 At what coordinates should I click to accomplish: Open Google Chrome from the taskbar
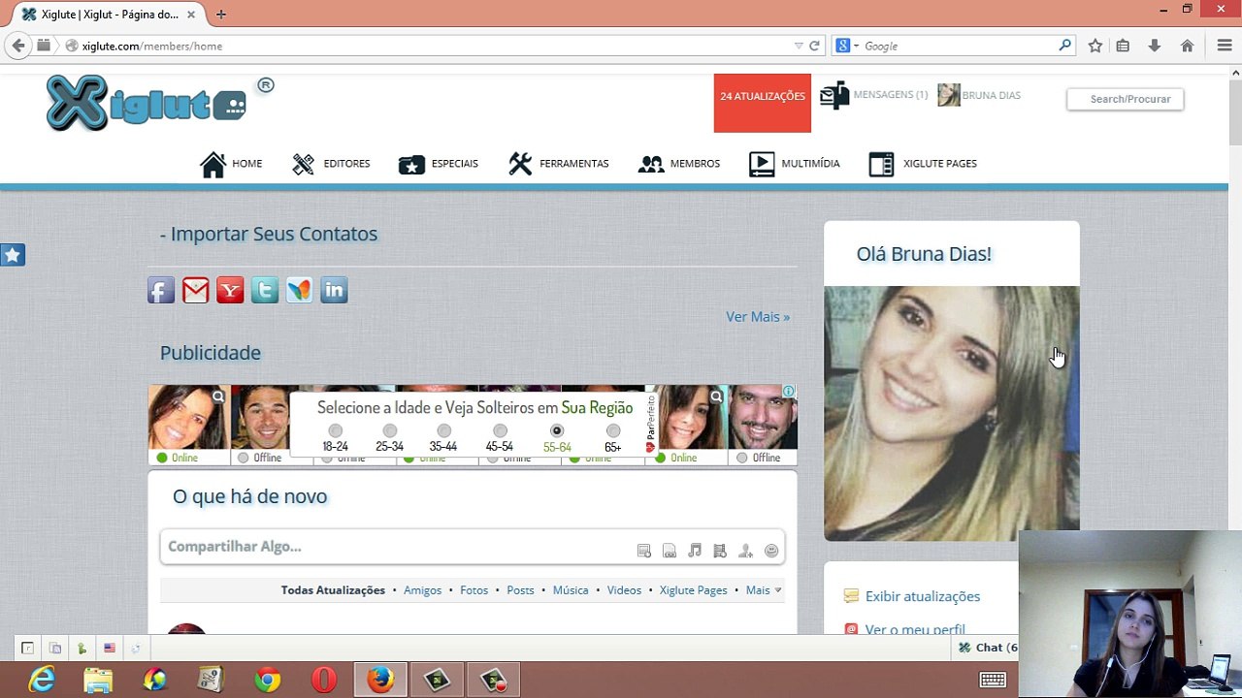pyautogui.click(x=268, y=681)
